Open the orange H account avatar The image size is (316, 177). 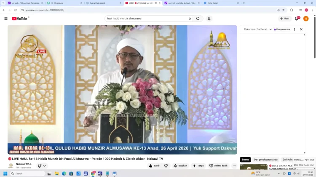click(x=306, y=19)
